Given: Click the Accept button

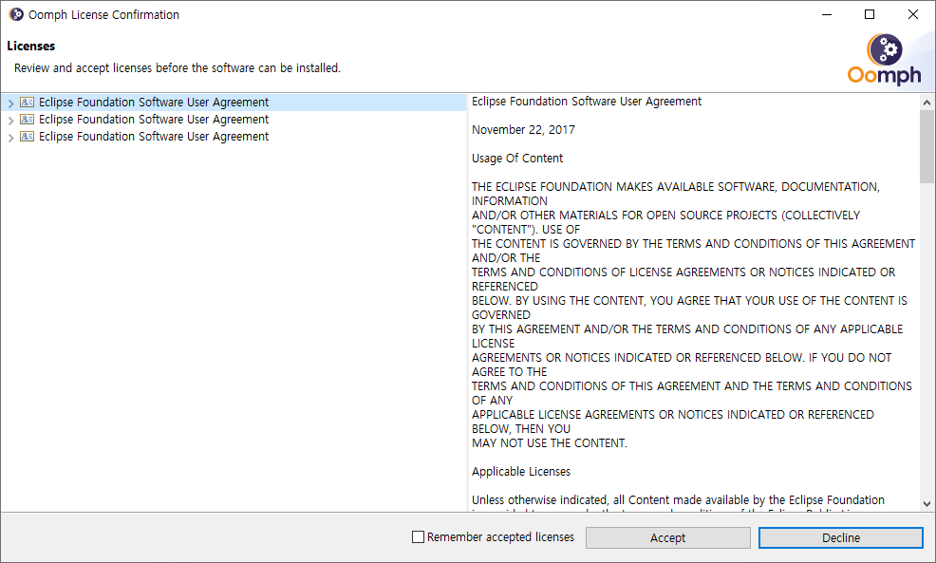Looking at the screenshot, I should pos(667,537).
